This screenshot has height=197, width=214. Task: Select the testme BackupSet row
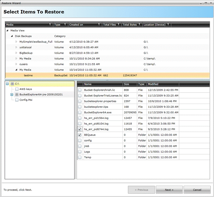(x=107, y=75)
